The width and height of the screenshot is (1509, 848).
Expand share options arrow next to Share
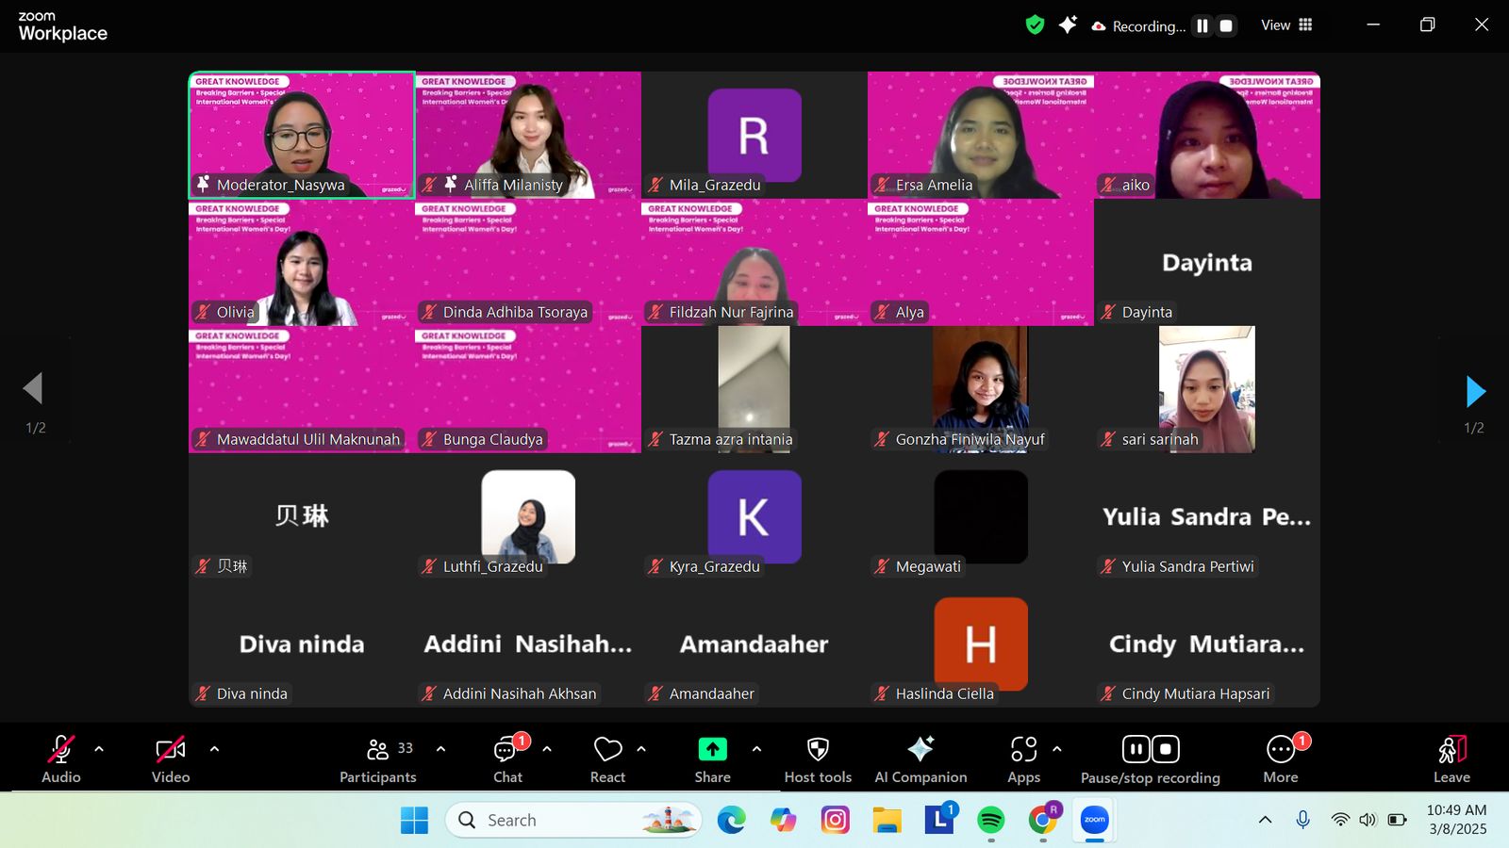click(756, 749)
